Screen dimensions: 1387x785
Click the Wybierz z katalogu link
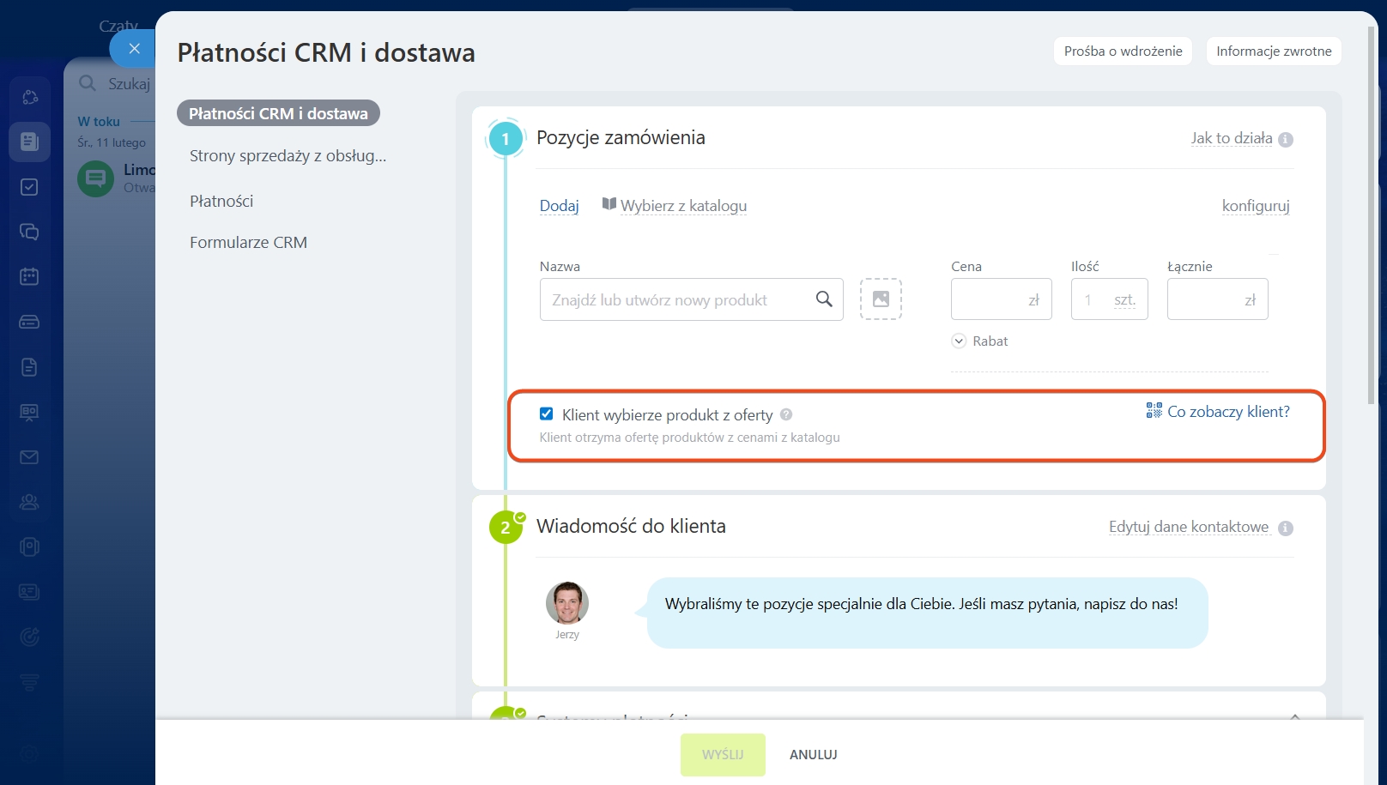(683, 206)
